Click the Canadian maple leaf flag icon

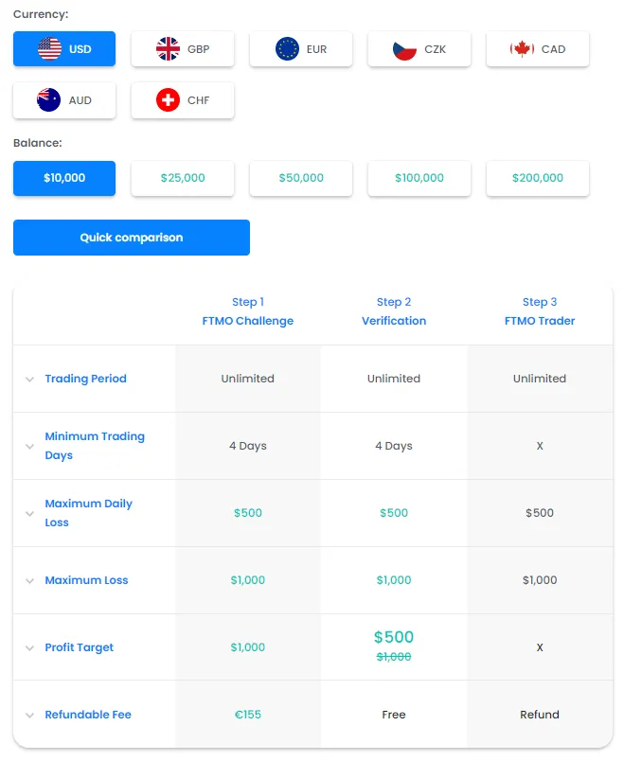click(522, 48)
